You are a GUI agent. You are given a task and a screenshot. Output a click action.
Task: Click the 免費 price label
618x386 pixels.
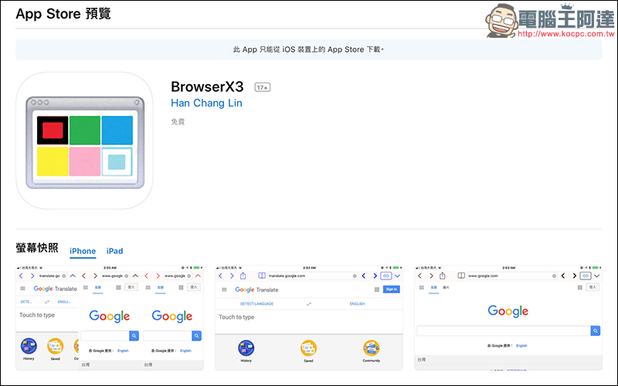point(178,122)
